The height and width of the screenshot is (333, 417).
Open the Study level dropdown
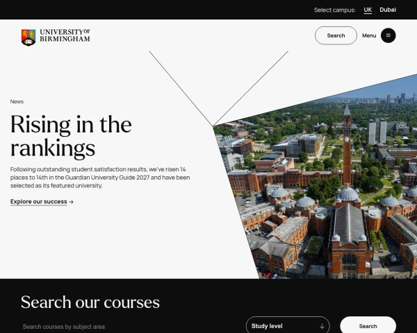(288, 326)
